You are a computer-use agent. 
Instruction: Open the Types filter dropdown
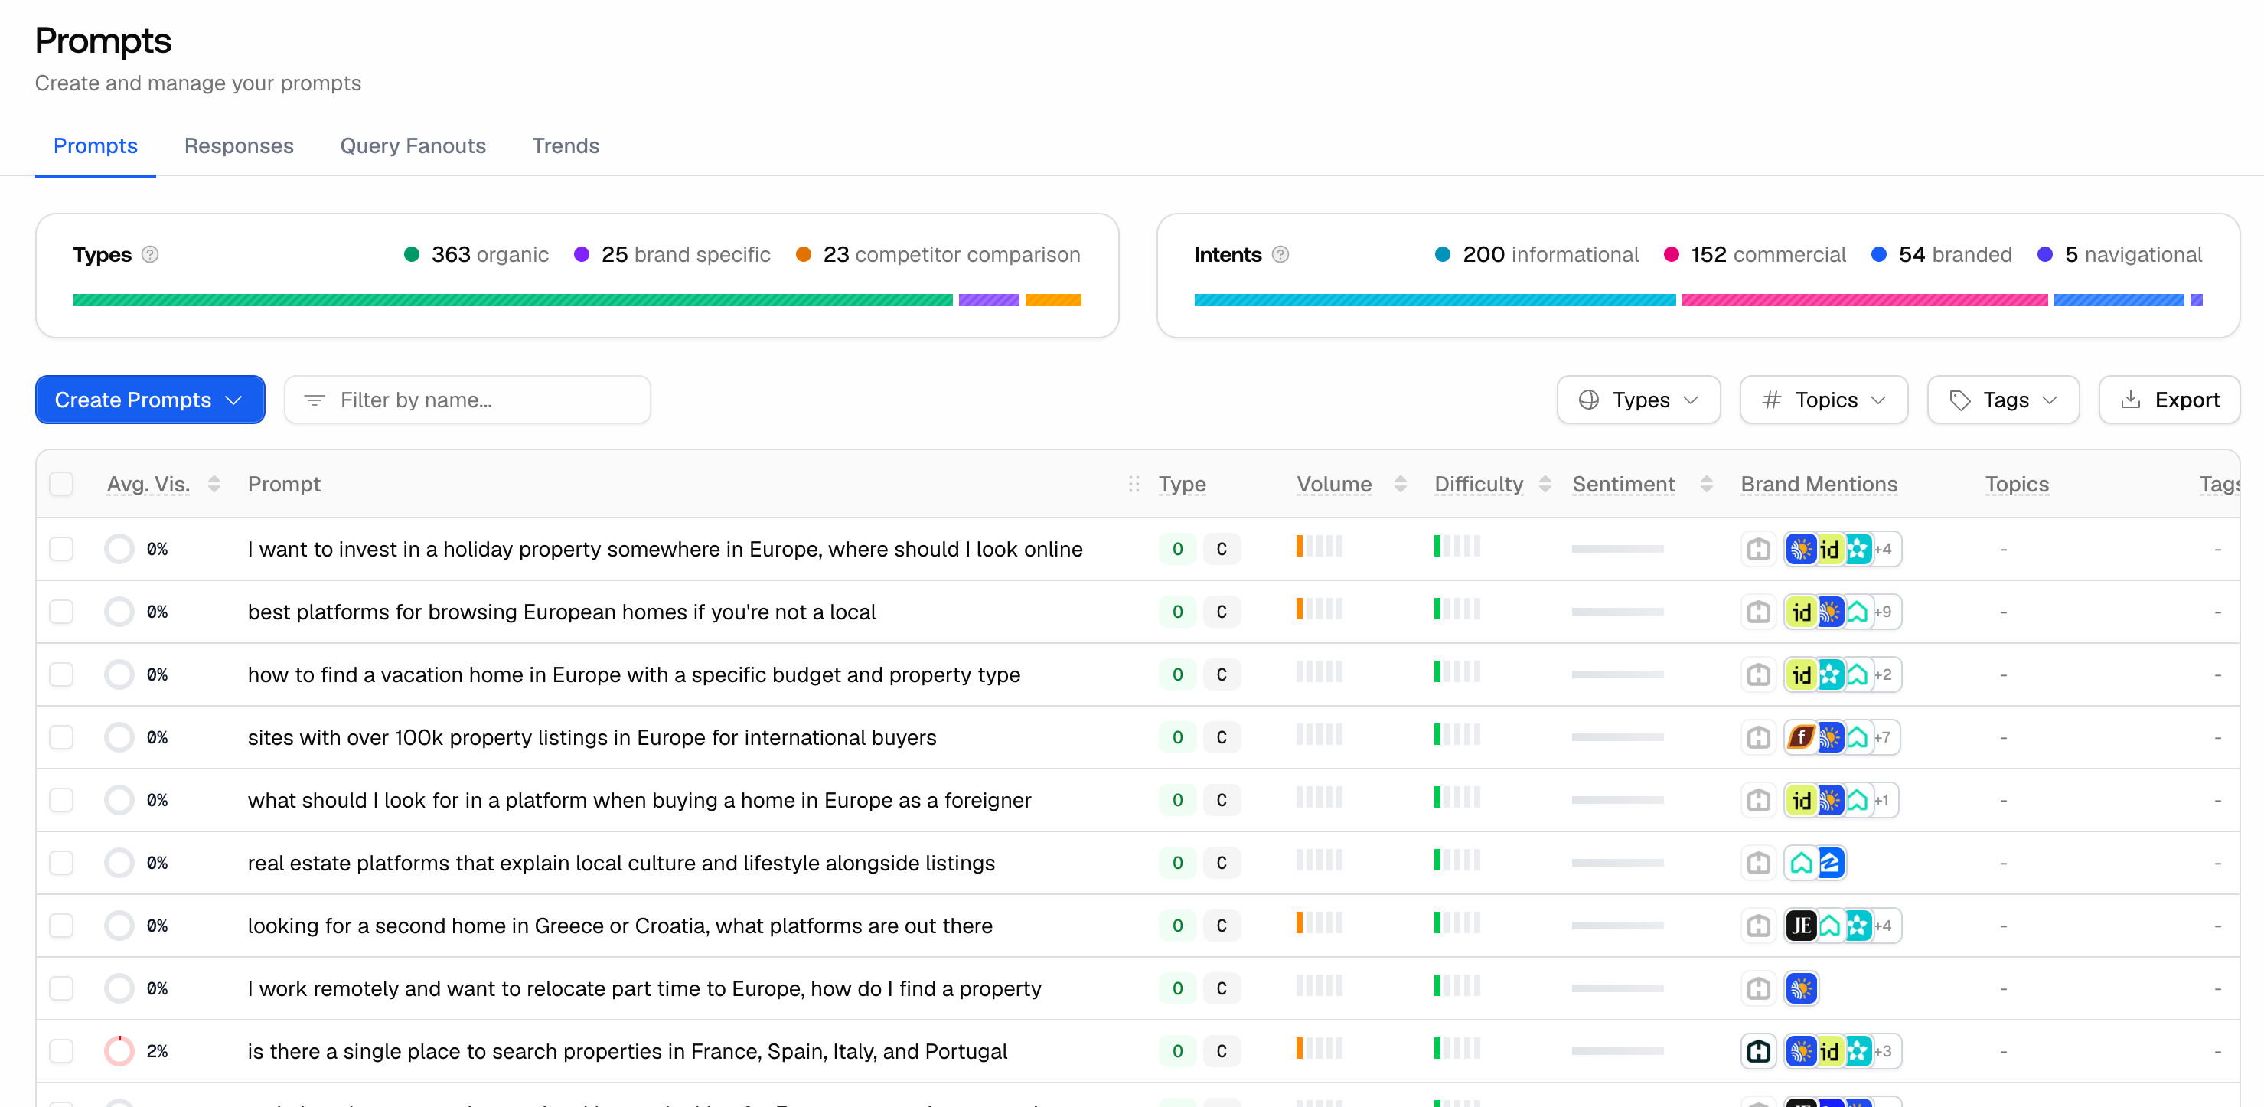click(x=1638, y=400)
